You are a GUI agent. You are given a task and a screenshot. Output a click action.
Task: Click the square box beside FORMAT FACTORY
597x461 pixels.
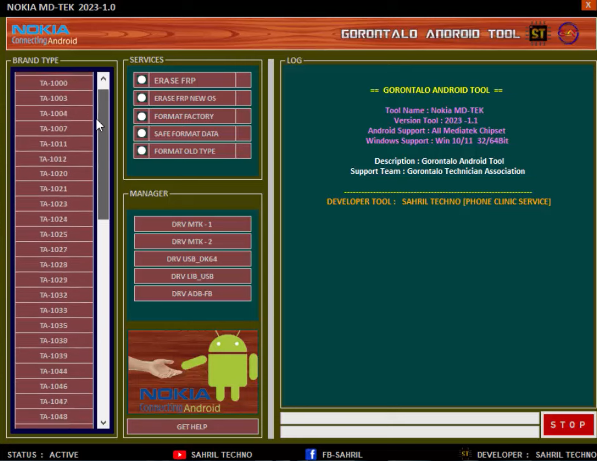tap(243, 116)
